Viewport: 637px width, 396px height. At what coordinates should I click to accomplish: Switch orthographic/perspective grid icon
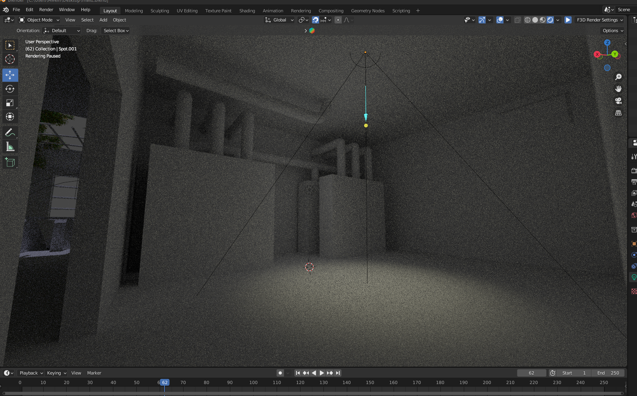pyautogui.click(x=618, y=113)
